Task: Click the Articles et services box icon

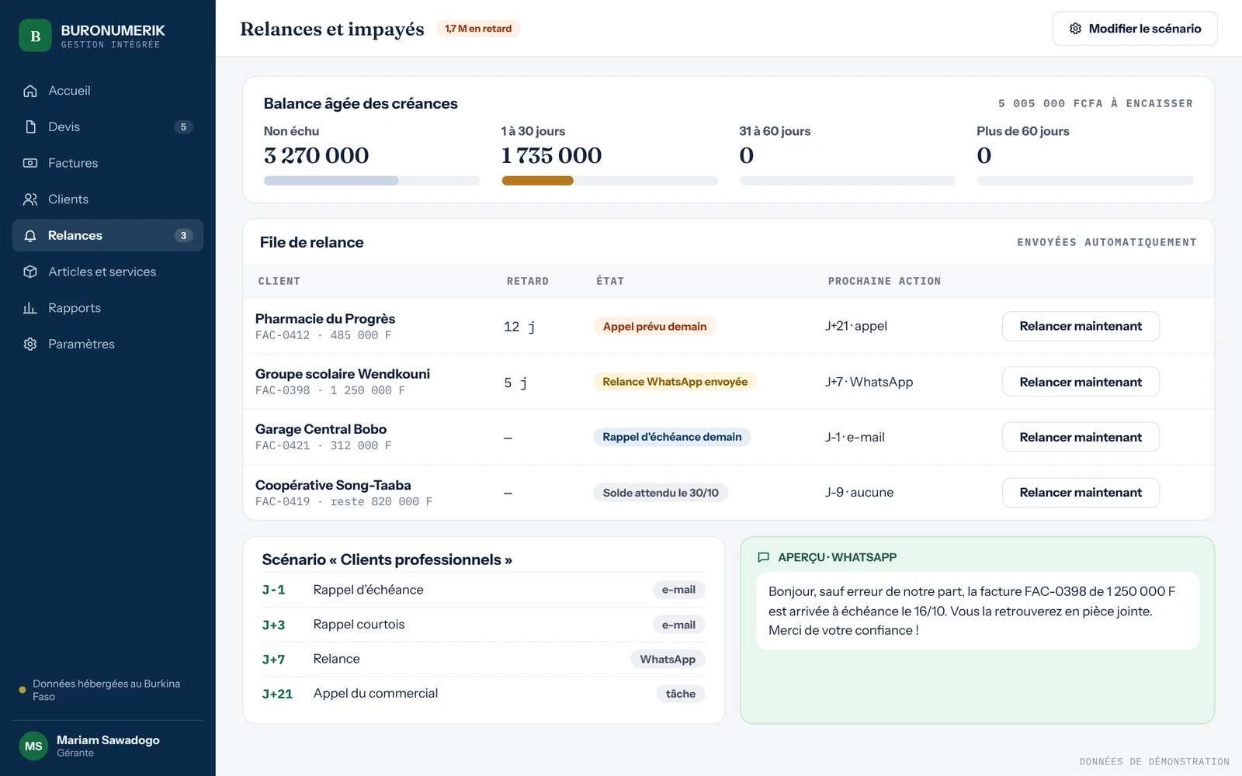Action: point(30,272)
